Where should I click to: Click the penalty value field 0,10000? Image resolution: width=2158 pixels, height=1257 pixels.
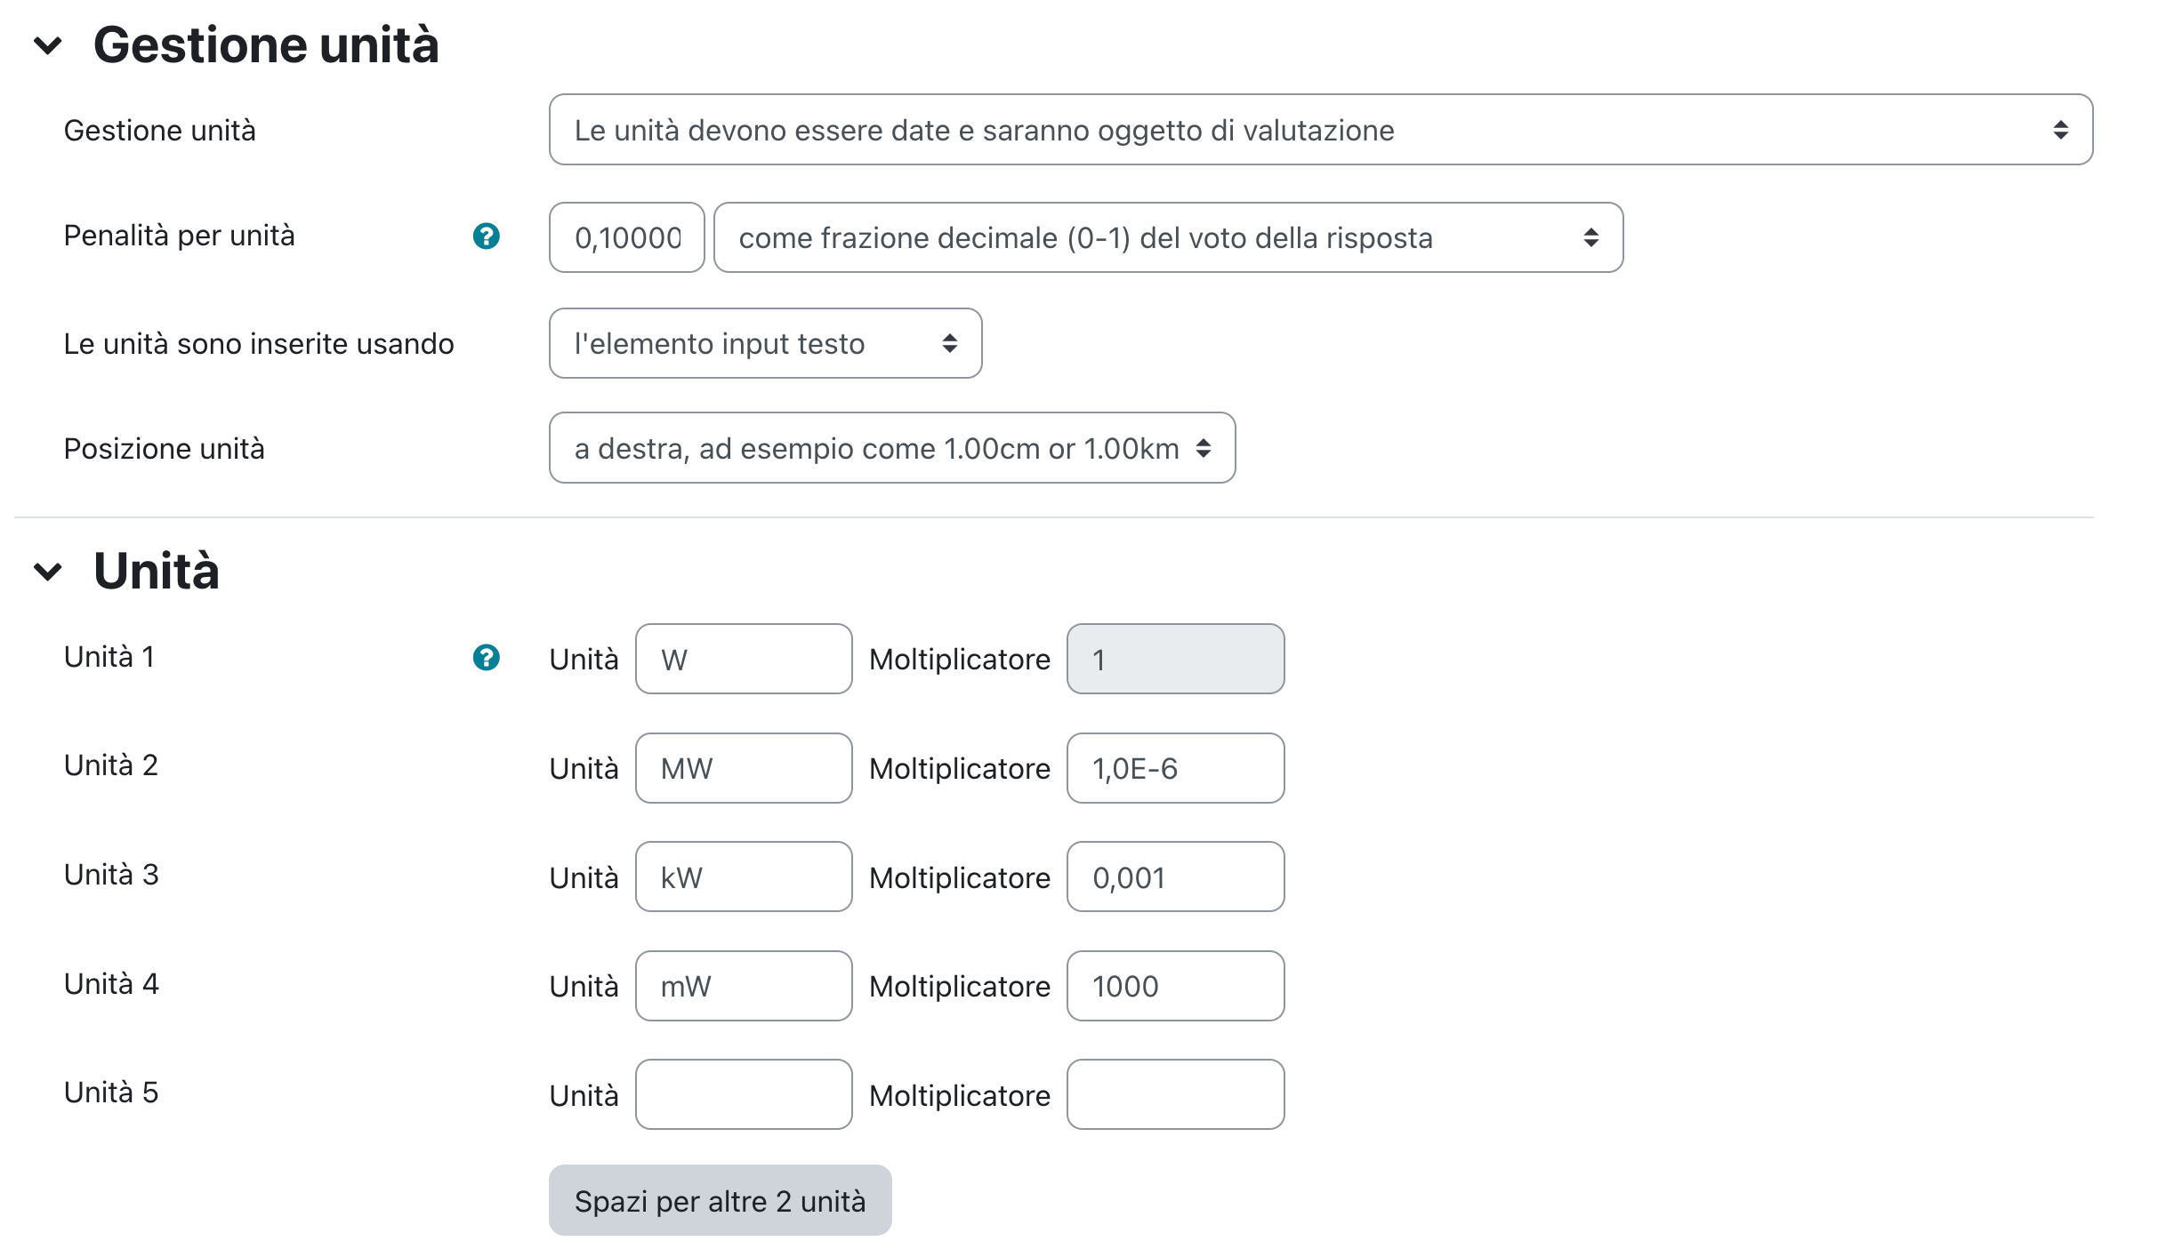point(627,237)
